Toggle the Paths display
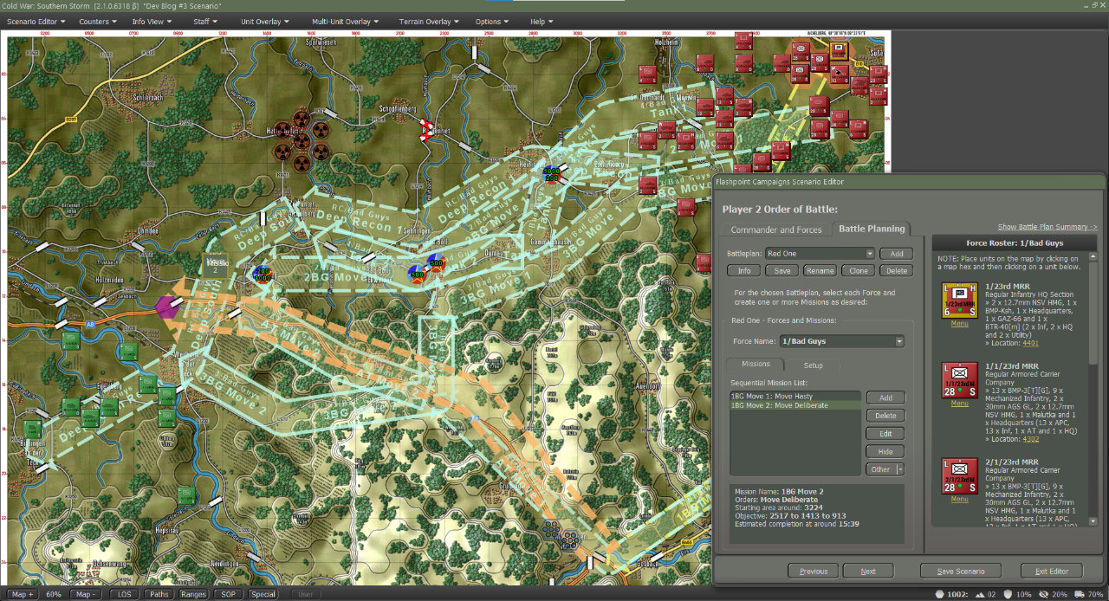1109x601 pixels. (159, 594)
